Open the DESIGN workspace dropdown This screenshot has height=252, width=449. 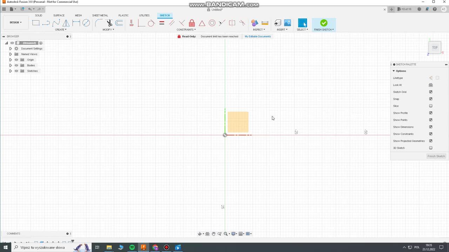[x=15, y=22]
